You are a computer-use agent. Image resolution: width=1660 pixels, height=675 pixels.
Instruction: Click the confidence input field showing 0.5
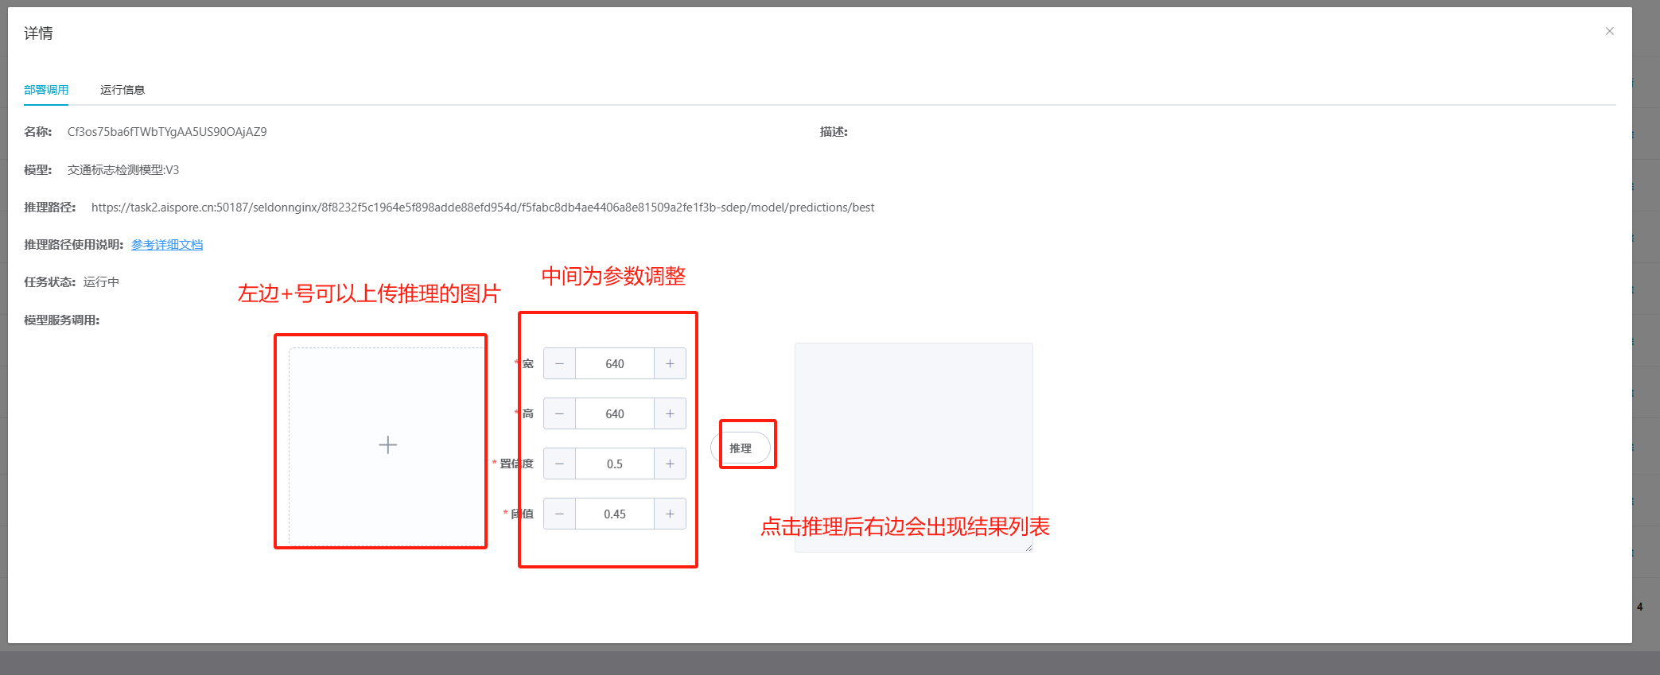(x=615, y=464)
